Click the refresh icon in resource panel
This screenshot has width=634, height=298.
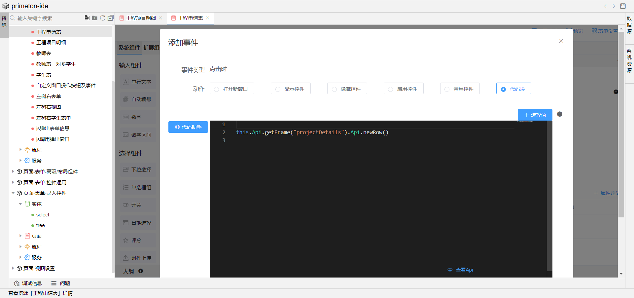click(x=103, y=18)
